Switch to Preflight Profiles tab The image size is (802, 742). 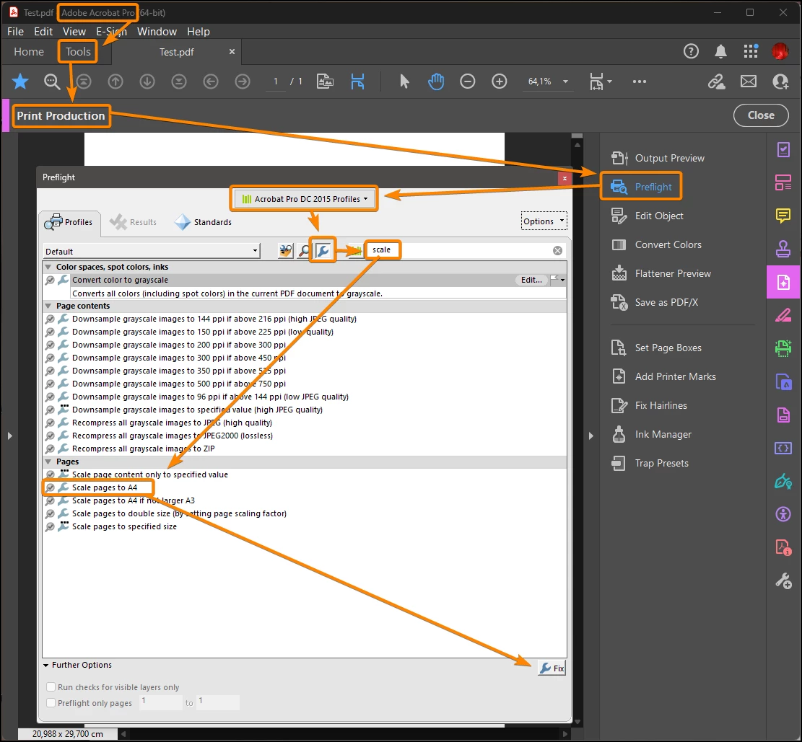69,222
